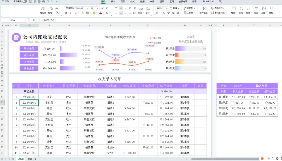The height and width of the screenshot is (161, 282).
Task: Switch to the 插入 ribbon tab
Action: [113, 2]
